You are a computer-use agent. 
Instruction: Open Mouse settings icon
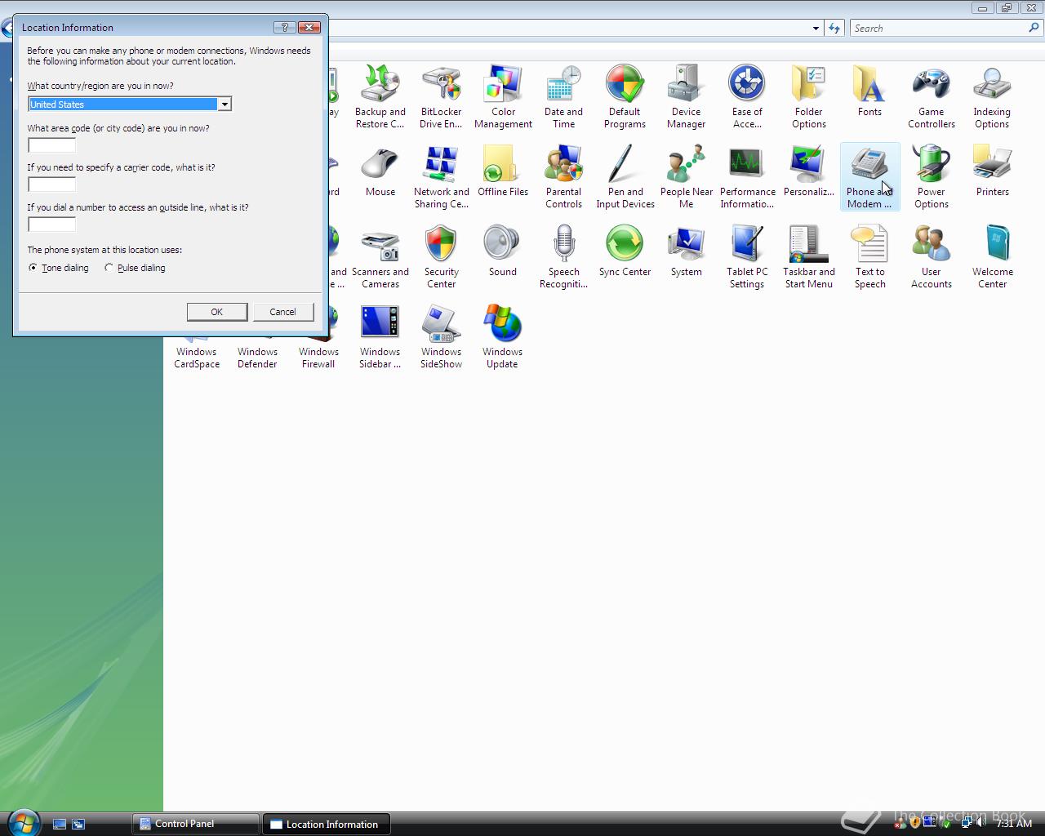click(380, 171)
